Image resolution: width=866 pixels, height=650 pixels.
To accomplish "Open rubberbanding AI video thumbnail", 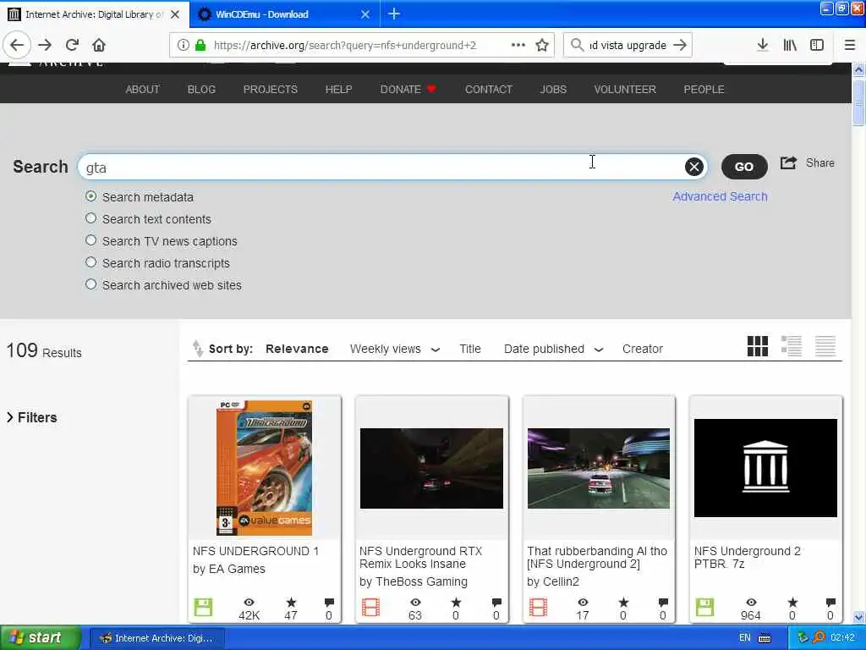I will click(x=598, y=467).
